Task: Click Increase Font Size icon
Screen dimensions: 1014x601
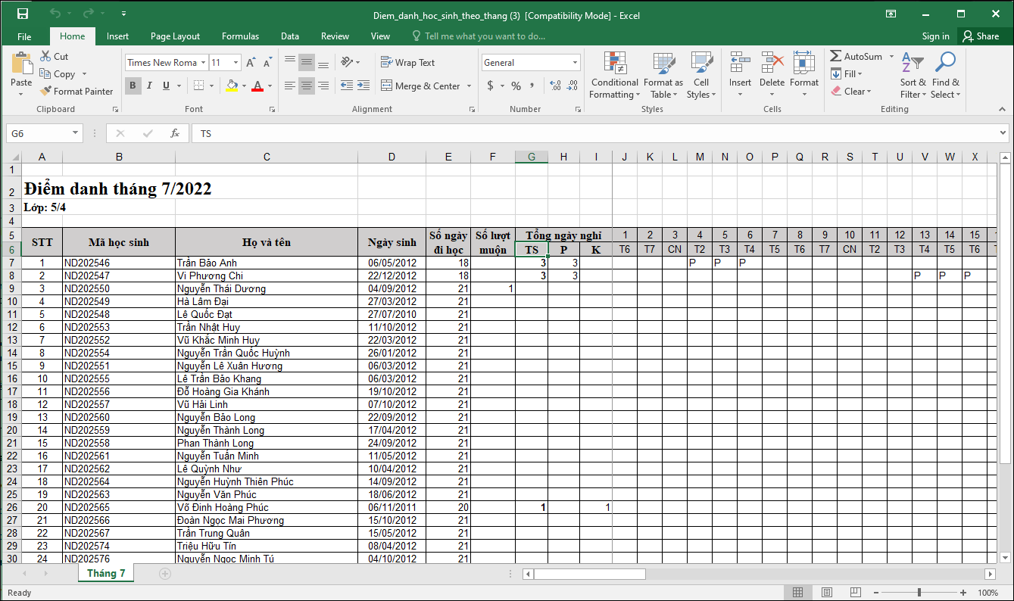Action: 251,63
